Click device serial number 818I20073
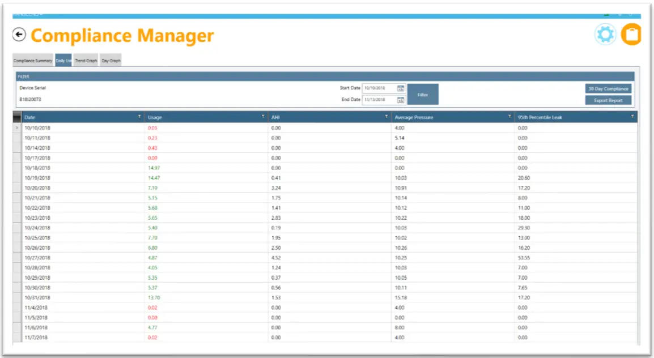Screen dimensions: 654x358 click(31, 100)
